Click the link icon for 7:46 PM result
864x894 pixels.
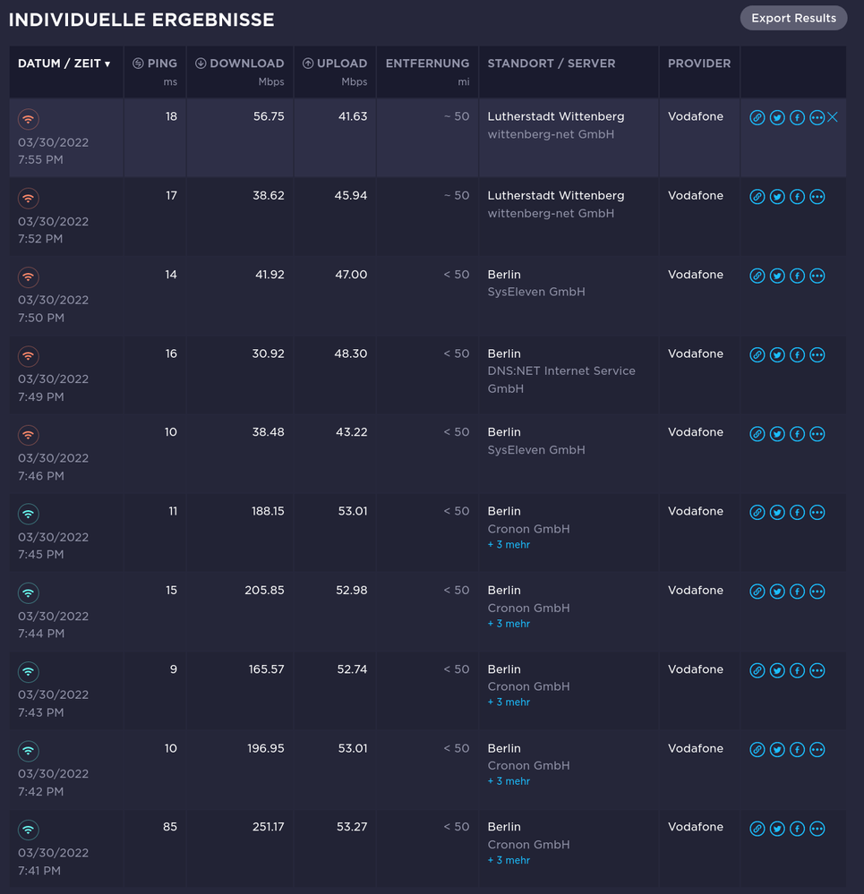[x=757, y=434]
